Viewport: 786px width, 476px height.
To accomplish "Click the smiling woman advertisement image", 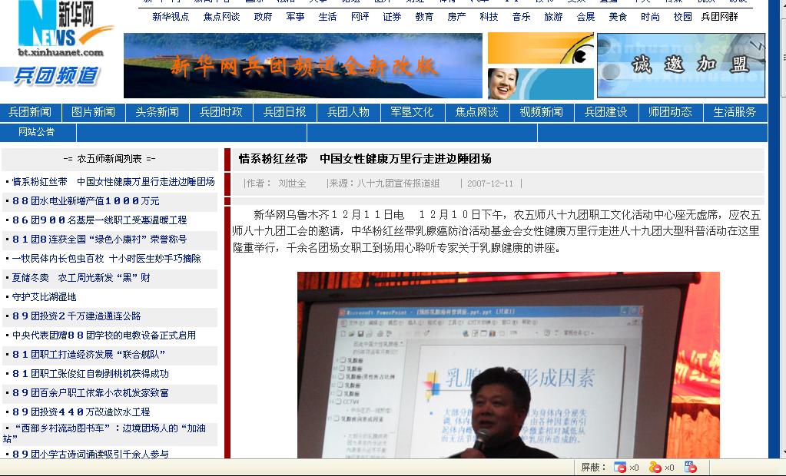I will click(x=540, y=84).
